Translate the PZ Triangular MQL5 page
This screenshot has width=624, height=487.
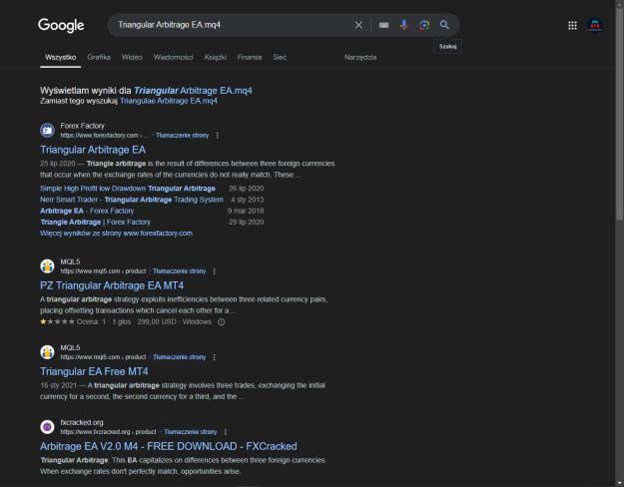[x=179, y=271]
